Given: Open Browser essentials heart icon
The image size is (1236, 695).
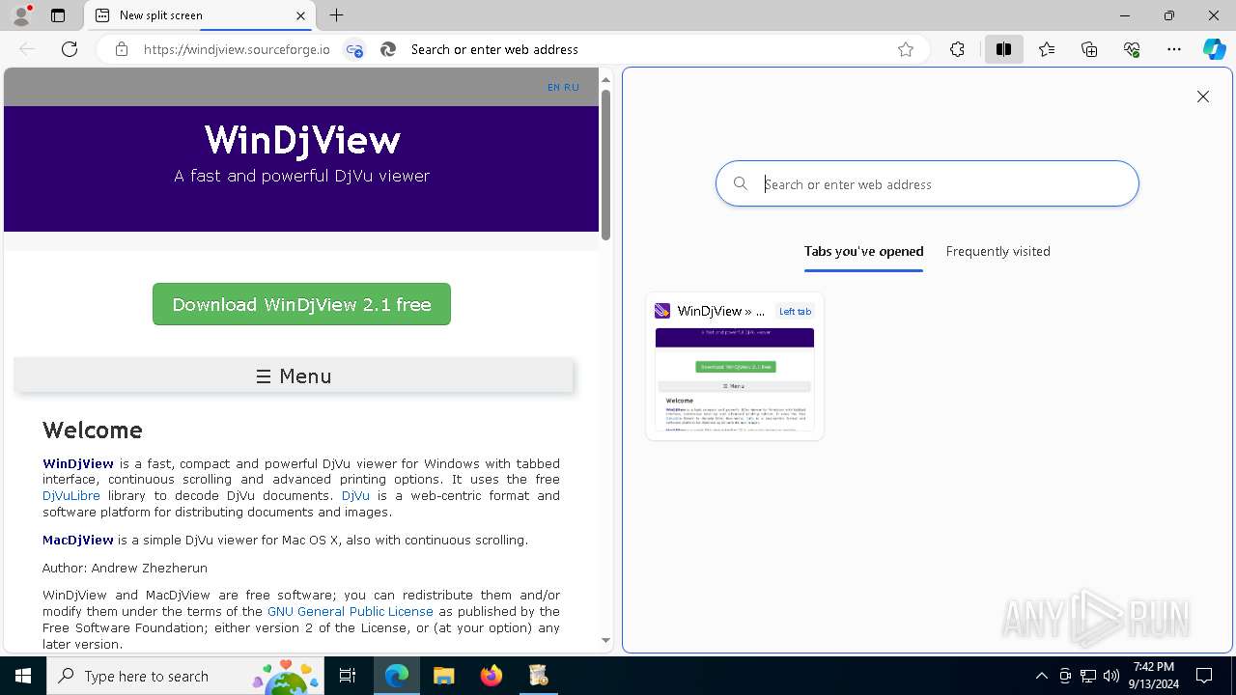Looking at the screenshot, I should (x=1132, y=49).
